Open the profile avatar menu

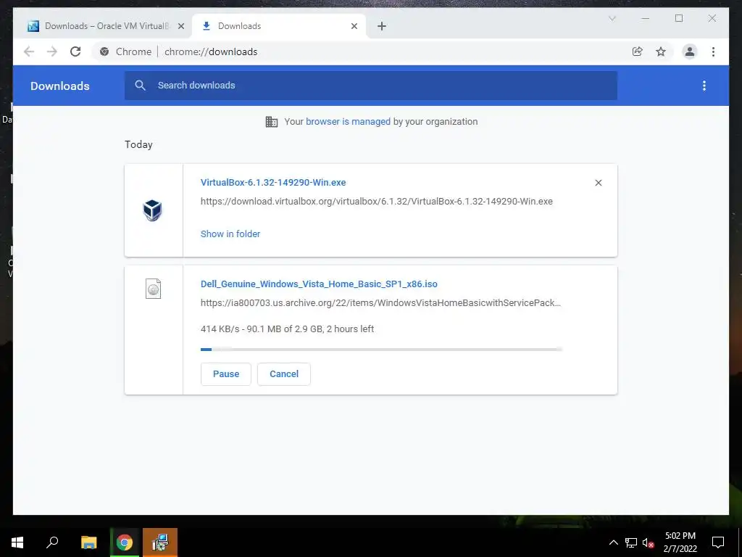pyautogui.click(x=690, y=51)
